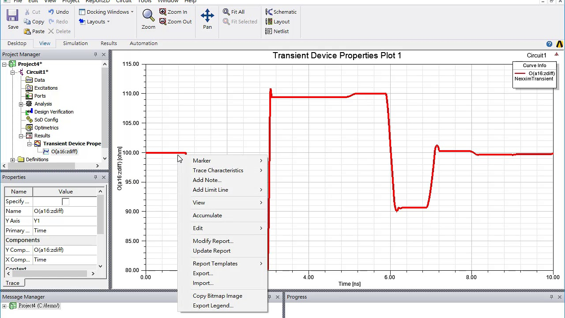This screenshot has height=318, width=565.
Task: Open the Report2D menu
Action: pos(98,1)
